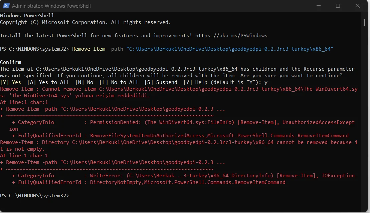Maximize the PowerShell window
This screenshot has height=213, width=370.
(x=338, y=6)
